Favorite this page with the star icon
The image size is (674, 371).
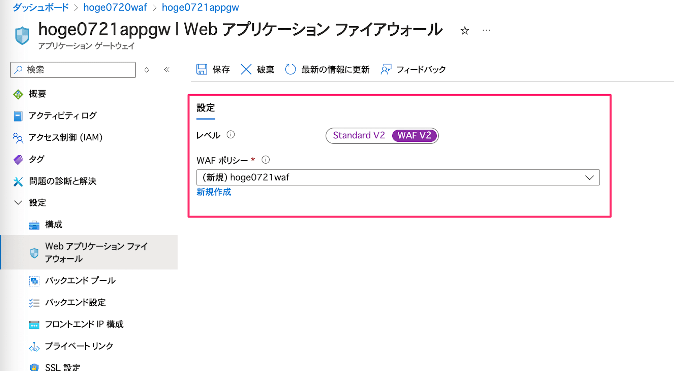(x=465, y=31)
